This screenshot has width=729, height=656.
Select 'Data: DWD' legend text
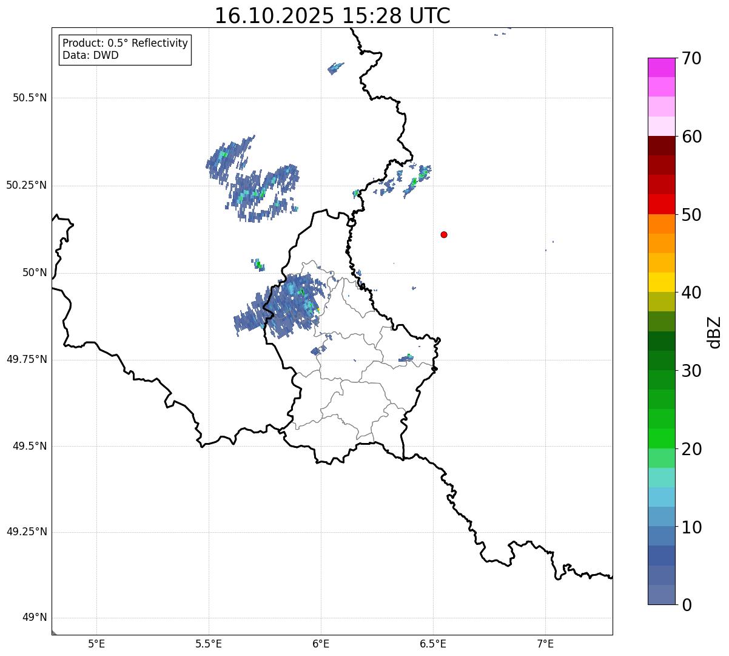(x=90, y=55)
